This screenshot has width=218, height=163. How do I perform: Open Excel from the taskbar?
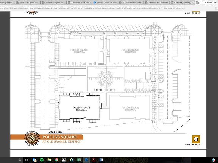point(79,160)
